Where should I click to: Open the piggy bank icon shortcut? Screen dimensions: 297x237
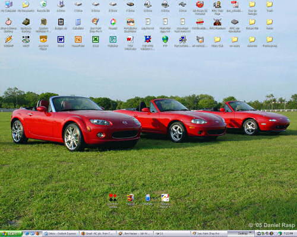point(8,25)
